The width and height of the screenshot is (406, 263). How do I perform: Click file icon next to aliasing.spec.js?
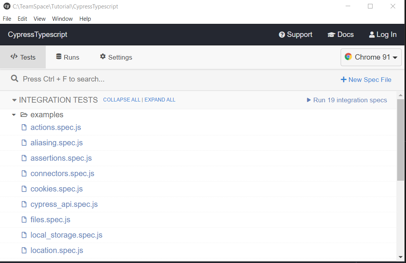[x=24, y=143]
